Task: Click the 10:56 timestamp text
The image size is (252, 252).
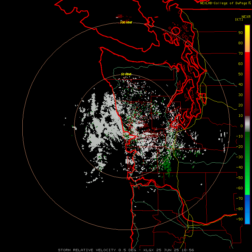Action: [188, 250]
